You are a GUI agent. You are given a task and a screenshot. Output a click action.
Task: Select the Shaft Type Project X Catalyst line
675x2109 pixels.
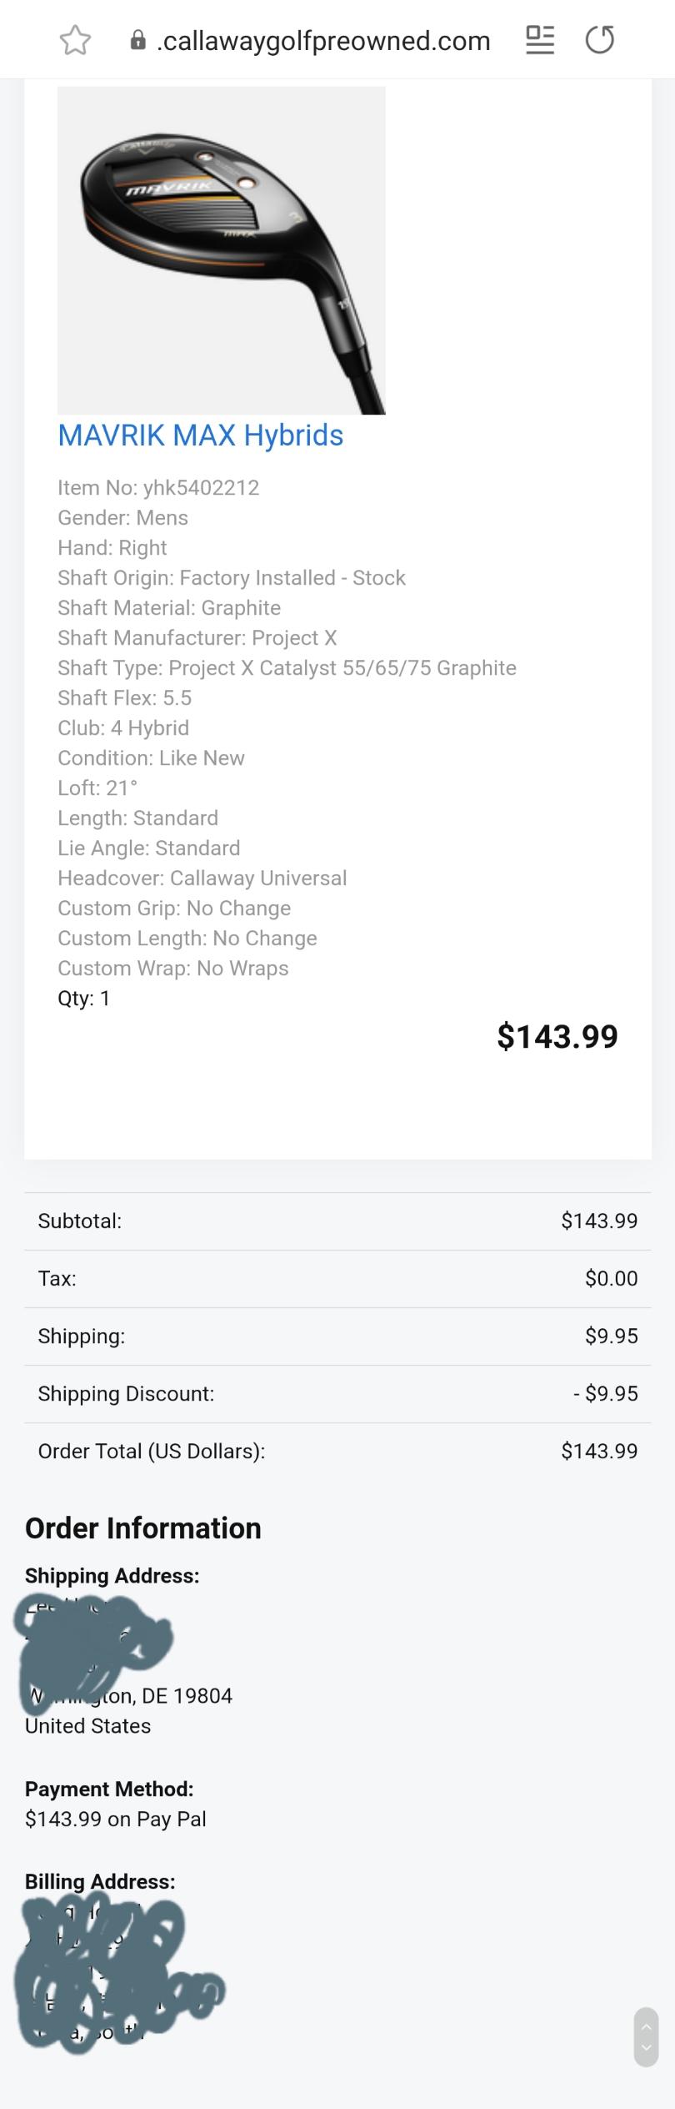[x=287, y=667]
